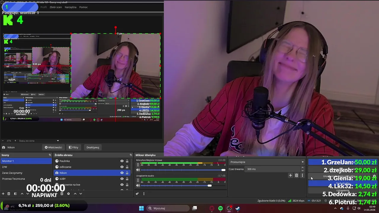379x213 pixels.
Task: Open Spotify from taskbar
Action: [x=220, y=208]
